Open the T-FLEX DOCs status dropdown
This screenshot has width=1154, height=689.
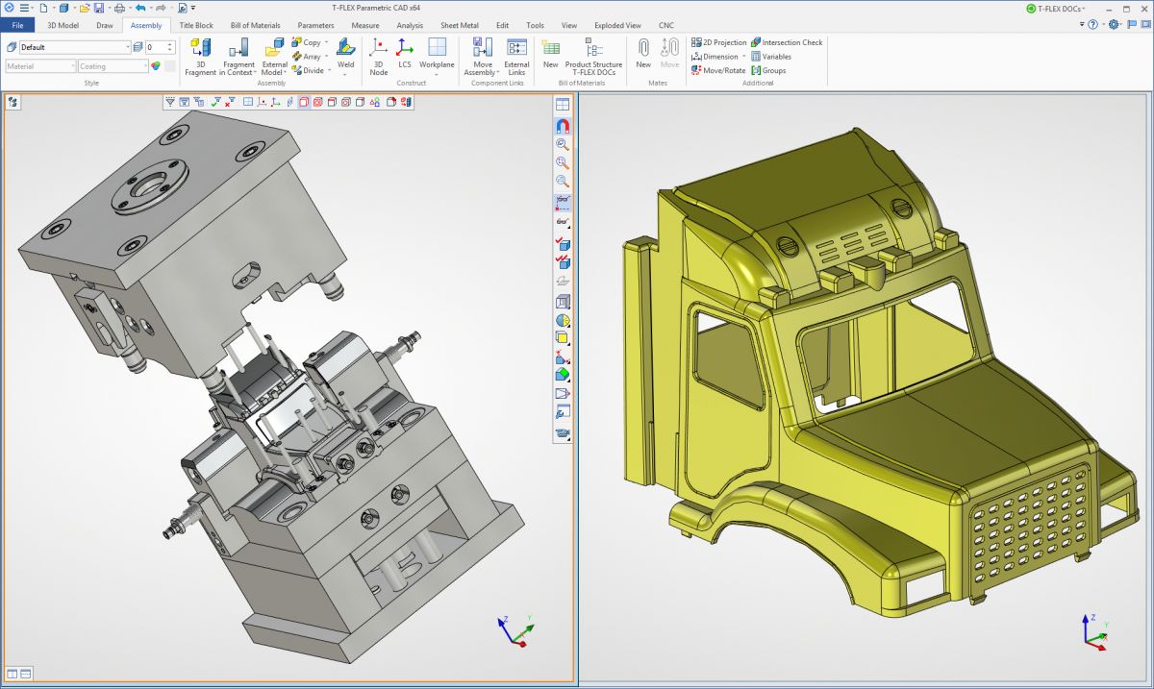pyautogui.click(x=1056, y=8)
